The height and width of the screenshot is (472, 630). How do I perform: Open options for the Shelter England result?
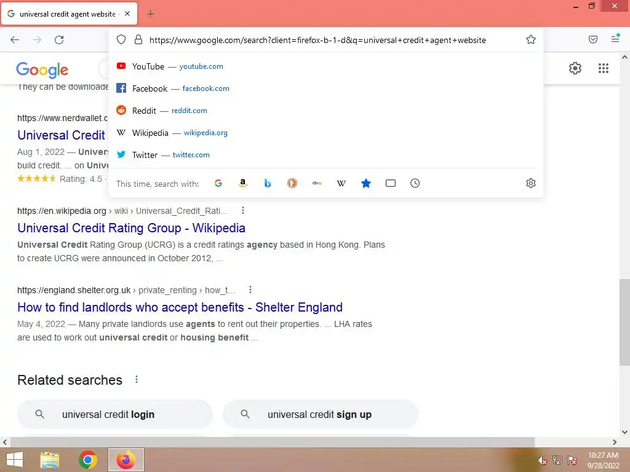point(250,290)
